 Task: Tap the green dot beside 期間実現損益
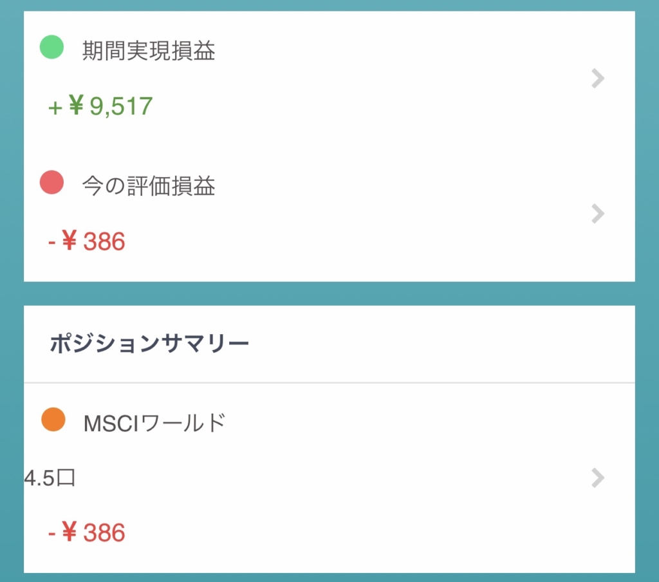pyautogui.click(x=51, y=47)
